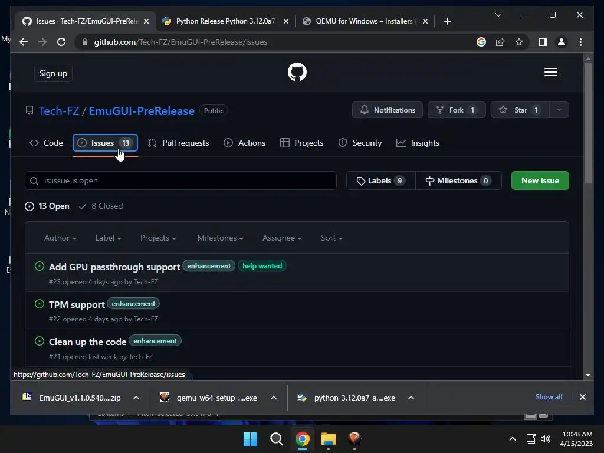The height and width of the screenshot is (453, 604).
Task: Open Tech-FZ owner link
Action: [x=60, y=111]
